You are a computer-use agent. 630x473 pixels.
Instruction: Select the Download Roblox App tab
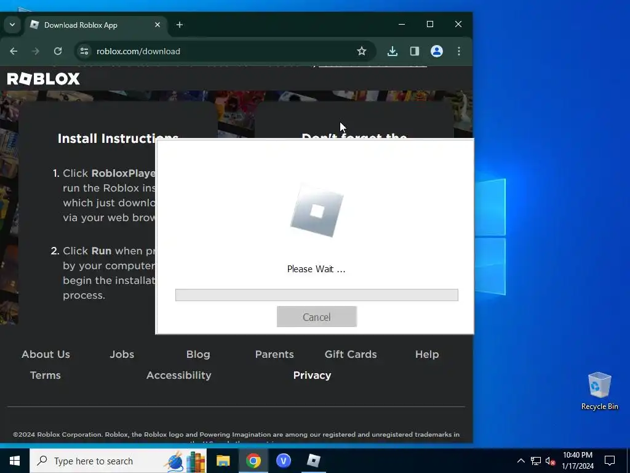click(x=95, y=25)
